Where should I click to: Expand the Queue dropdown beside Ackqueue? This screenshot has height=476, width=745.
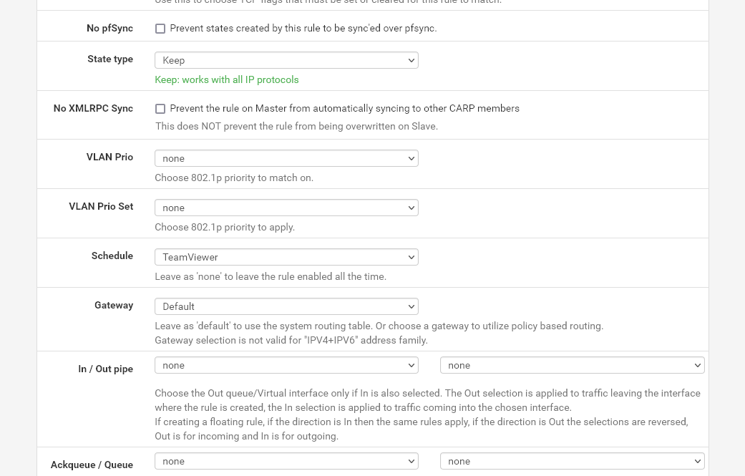572,461
